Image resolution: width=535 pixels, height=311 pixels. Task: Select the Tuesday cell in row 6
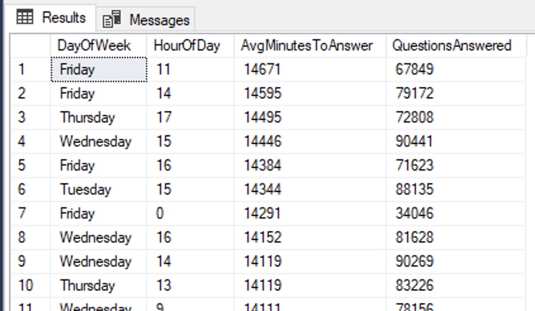point(86,190)
